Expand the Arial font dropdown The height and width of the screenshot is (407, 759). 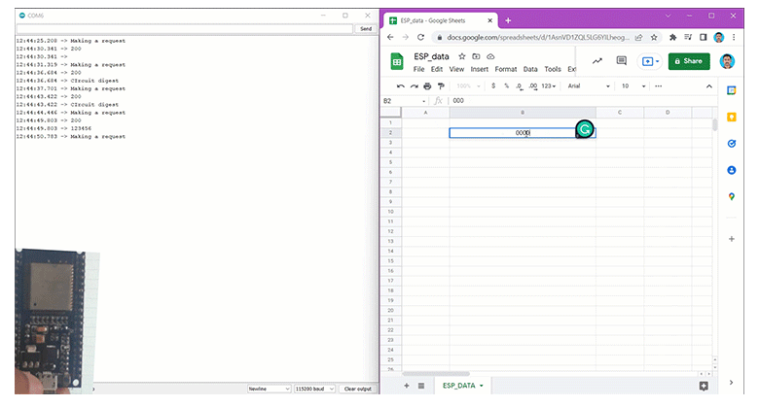tap(589, 85)
